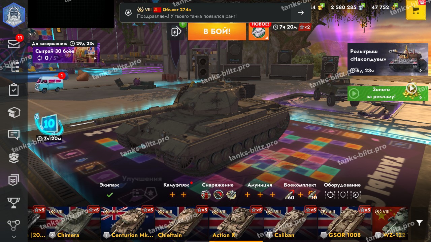Open the Розыгрыш «Наколдуем» event banner
The width and height of the screenshot is (431, 242).
point(388,59)
